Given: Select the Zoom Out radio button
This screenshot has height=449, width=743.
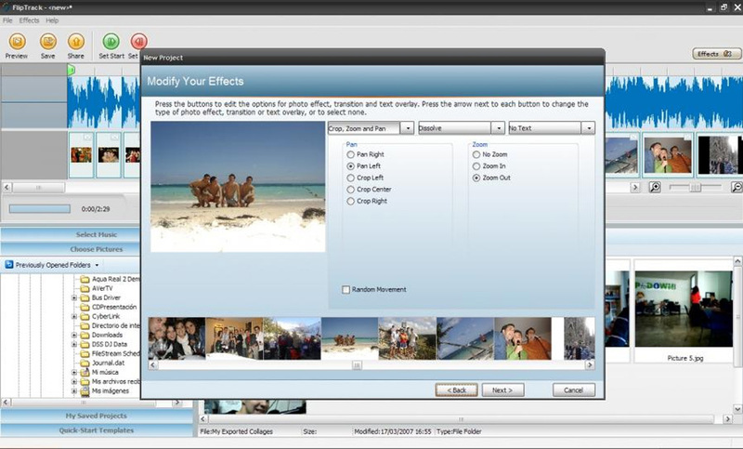Looking at the screenshot, I should (476, 178).
